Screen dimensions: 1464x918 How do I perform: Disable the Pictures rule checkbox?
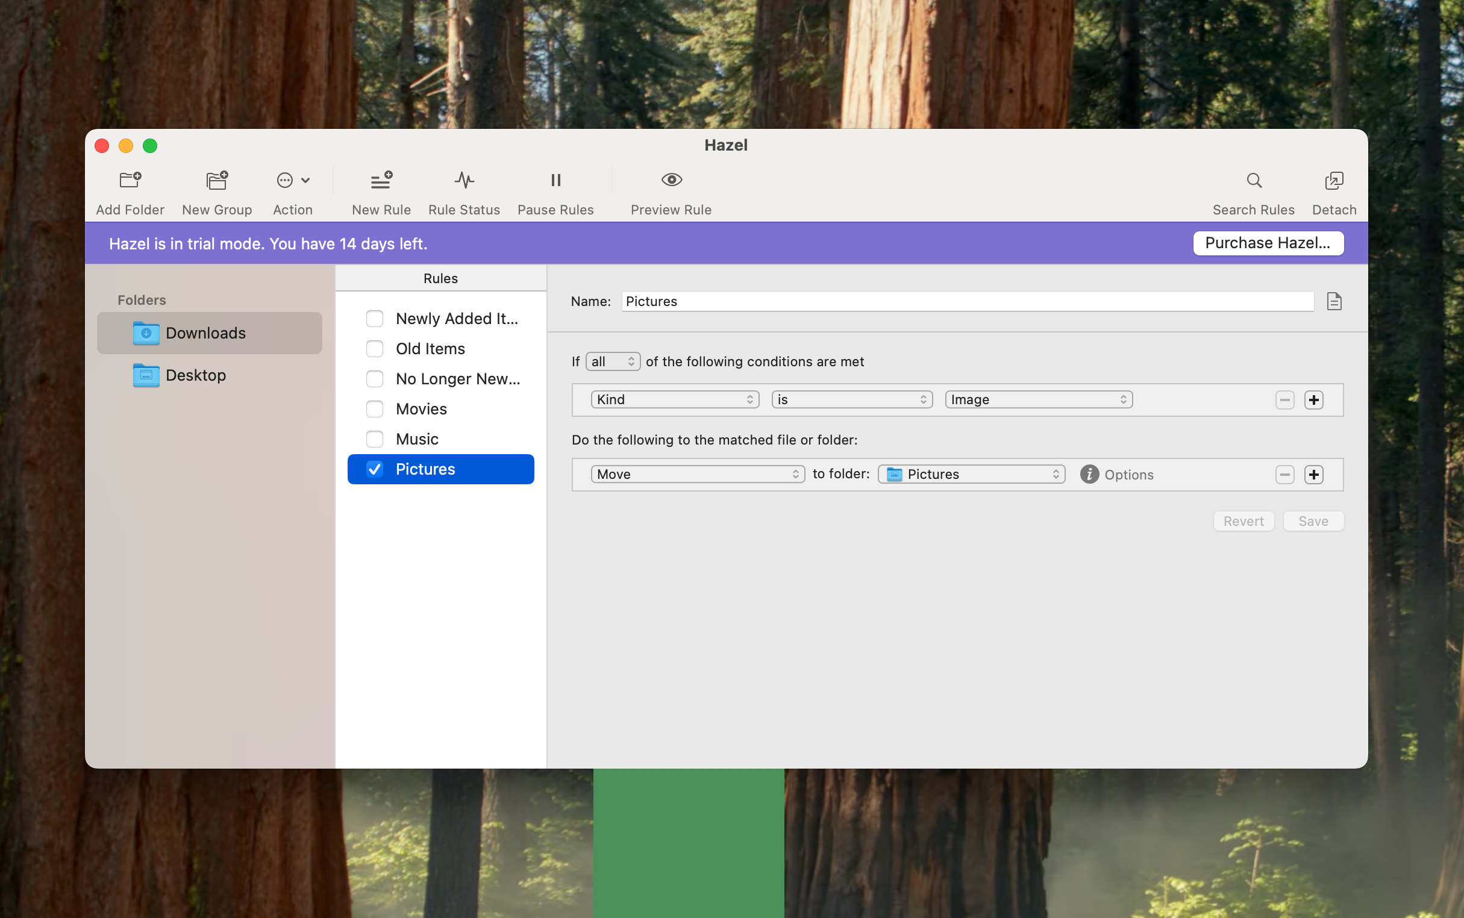tap(375, 469)
